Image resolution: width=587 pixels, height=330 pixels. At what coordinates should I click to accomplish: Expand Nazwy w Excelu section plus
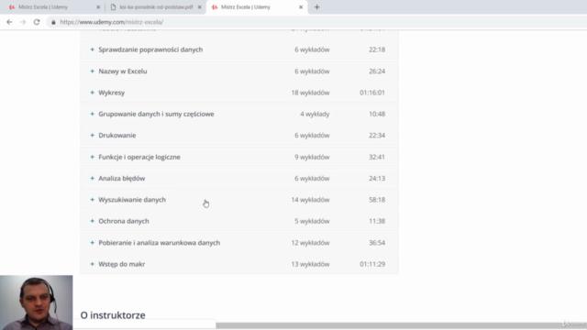pyautogui.click(x=92, y=71)
